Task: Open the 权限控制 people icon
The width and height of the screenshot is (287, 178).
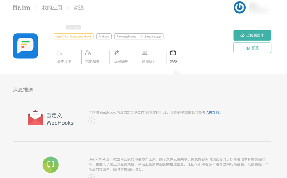Action: (x=88, y=52)
